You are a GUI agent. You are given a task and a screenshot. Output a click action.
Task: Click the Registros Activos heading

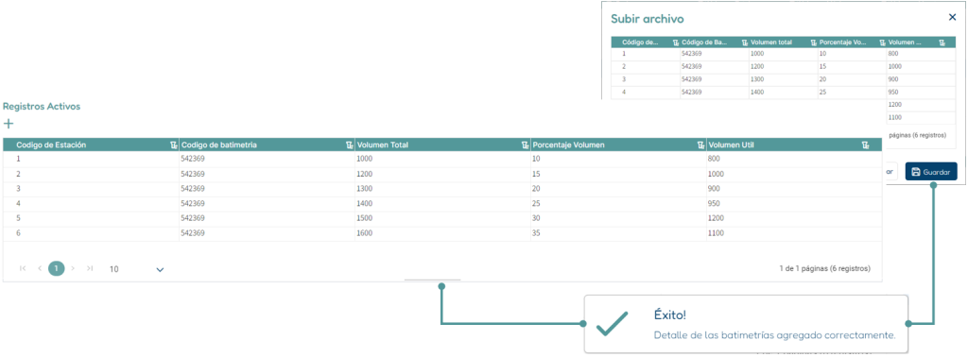42,106
